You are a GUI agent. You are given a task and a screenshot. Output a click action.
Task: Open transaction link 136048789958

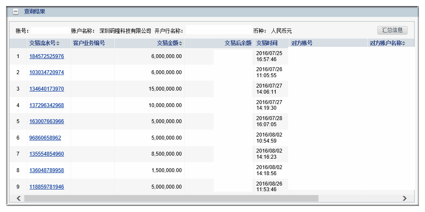click(47, 170)
